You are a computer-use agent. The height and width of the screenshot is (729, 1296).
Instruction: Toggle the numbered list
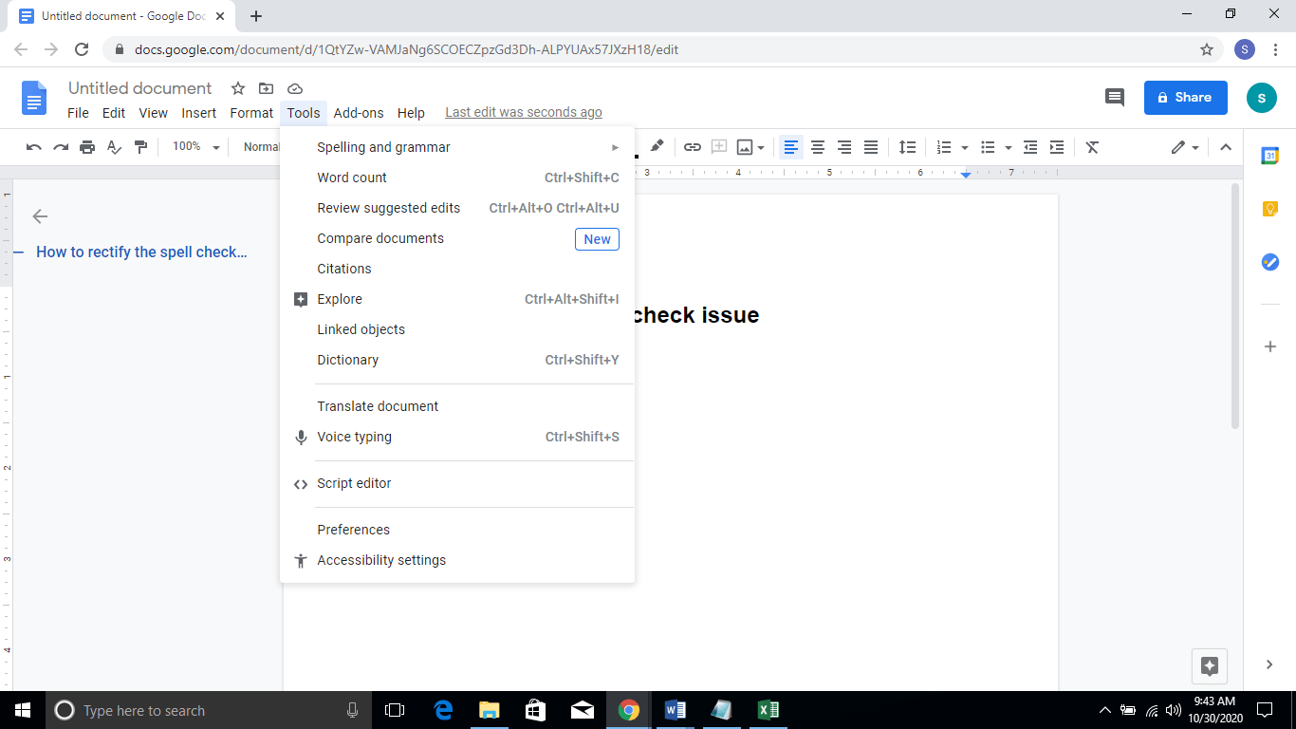(945, 146)
